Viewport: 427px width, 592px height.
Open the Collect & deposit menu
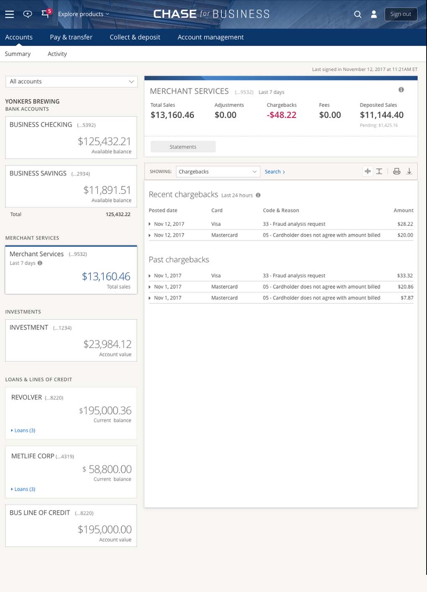(135, 37)
